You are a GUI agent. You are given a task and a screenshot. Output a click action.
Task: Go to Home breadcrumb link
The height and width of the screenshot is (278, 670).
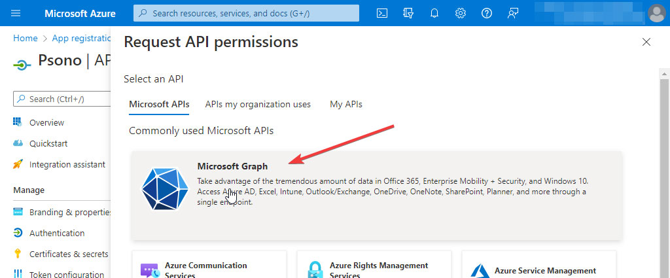pyautogui.click(x=26, y=38)
